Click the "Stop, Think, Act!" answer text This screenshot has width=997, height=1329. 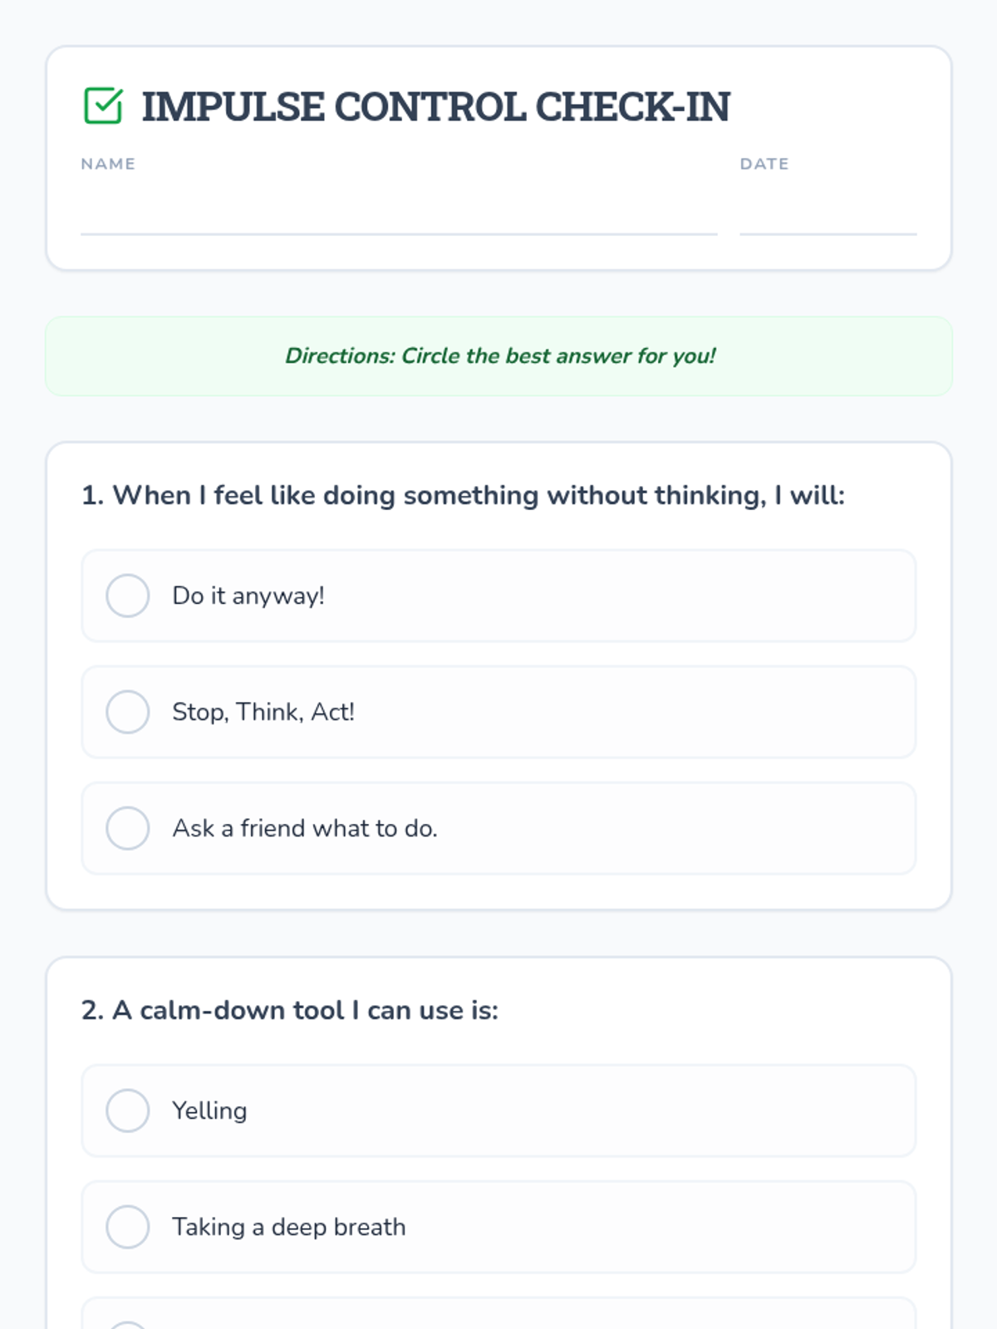(x=263, y=712)
